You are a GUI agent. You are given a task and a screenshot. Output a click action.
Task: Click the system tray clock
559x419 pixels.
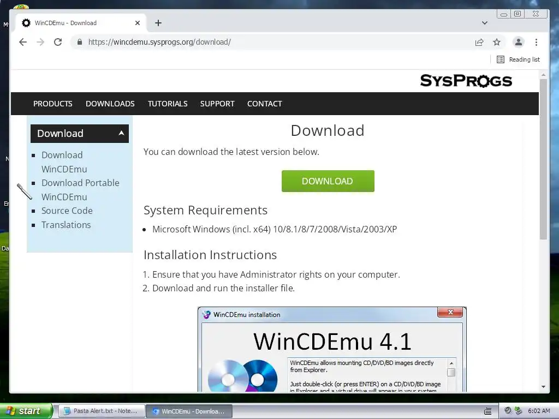[539, 411]
